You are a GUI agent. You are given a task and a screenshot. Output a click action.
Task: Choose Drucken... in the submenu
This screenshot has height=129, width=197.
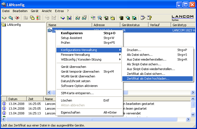click(x=158, y=50)
